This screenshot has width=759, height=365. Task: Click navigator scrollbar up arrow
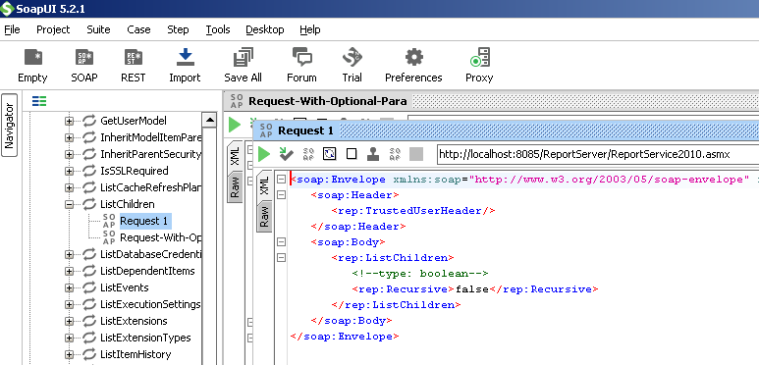point(209,120)
